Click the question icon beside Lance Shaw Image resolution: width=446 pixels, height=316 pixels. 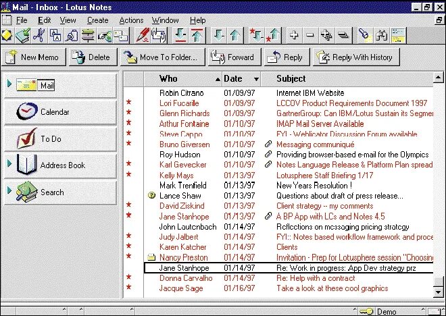pyautogui.click(x=152, y=196)
